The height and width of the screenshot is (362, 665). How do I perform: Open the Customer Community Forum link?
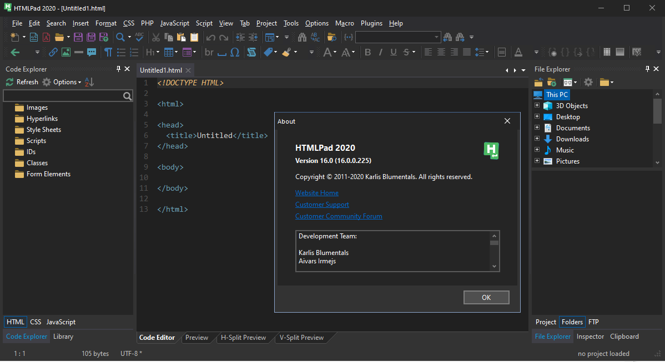(x=339, y=216)
